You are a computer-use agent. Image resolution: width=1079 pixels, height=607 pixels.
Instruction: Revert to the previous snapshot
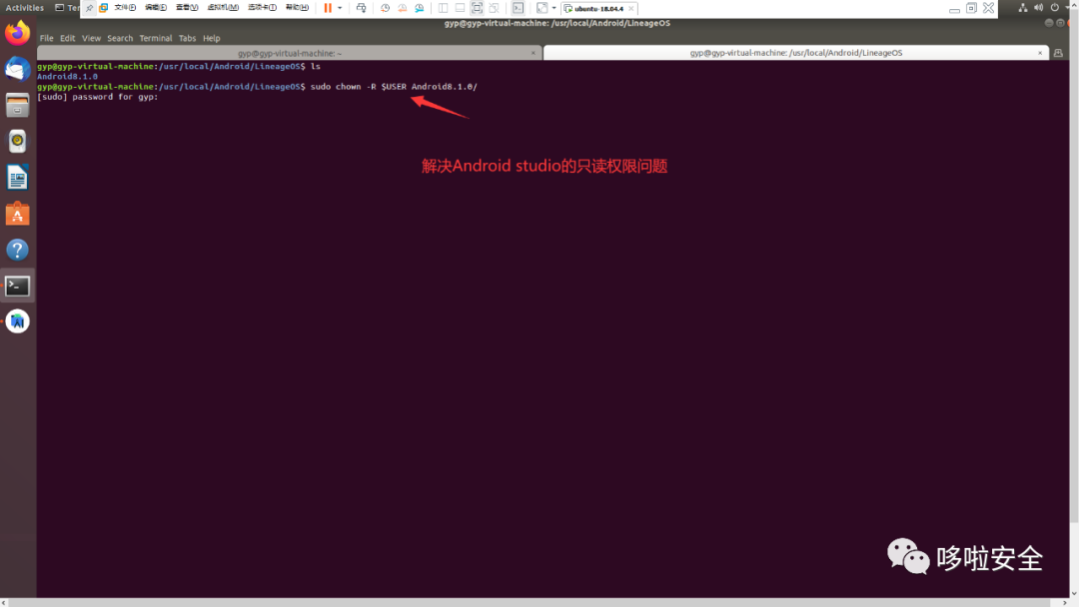pos(403,8)
